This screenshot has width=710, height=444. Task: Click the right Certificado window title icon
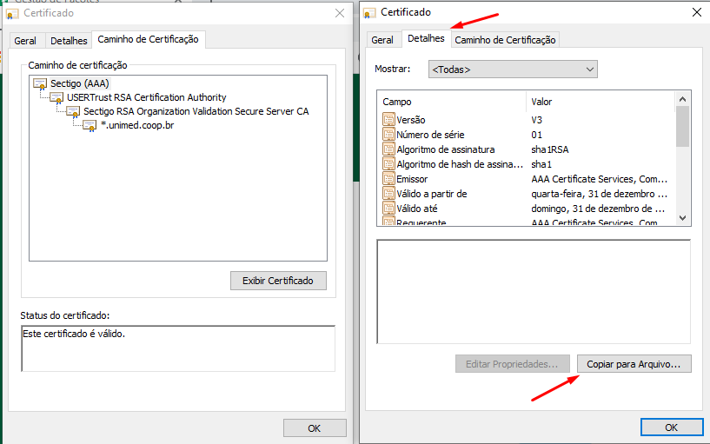(x=369, y=13)
